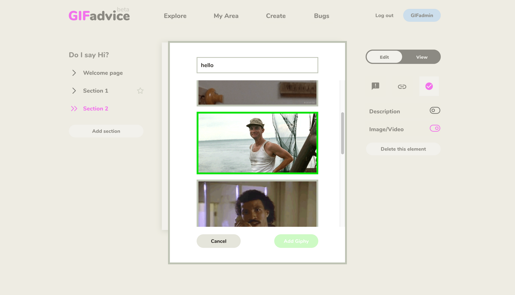Expand the Welcome page chevron

(x=74, y=73)
